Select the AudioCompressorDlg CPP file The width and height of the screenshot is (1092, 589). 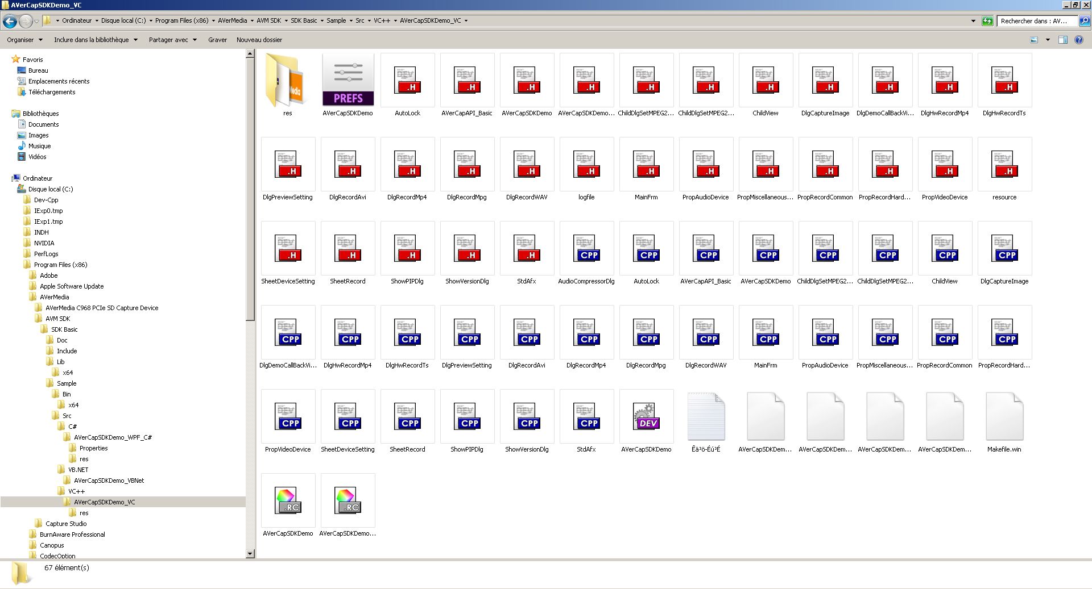[587, 248]
